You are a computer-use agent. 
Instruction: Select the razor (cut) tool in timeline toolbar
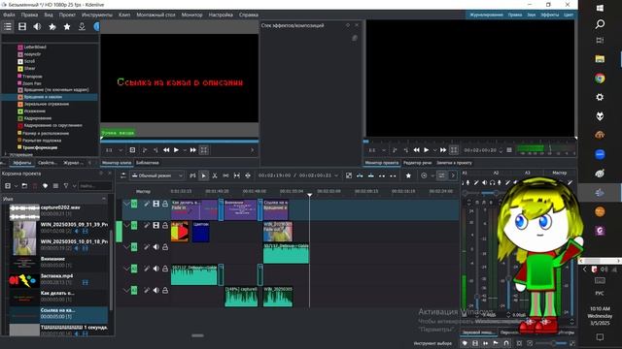(215, 175)
